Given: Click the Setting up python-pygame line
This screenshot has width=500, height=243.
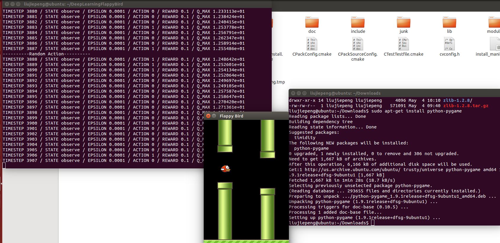Looking at the screenshot, I should coord(365,218).
